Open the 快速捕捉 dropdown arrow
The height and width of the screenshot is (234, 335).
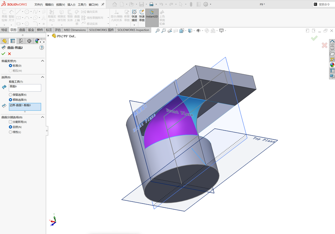134,25
